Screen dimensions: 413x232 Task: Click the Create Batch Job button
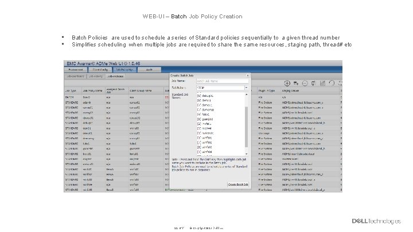238,184
